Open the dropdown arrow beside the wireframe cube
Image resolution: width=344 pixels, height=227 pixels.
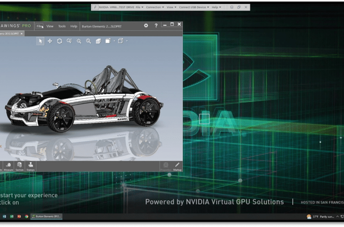(127, 41)
